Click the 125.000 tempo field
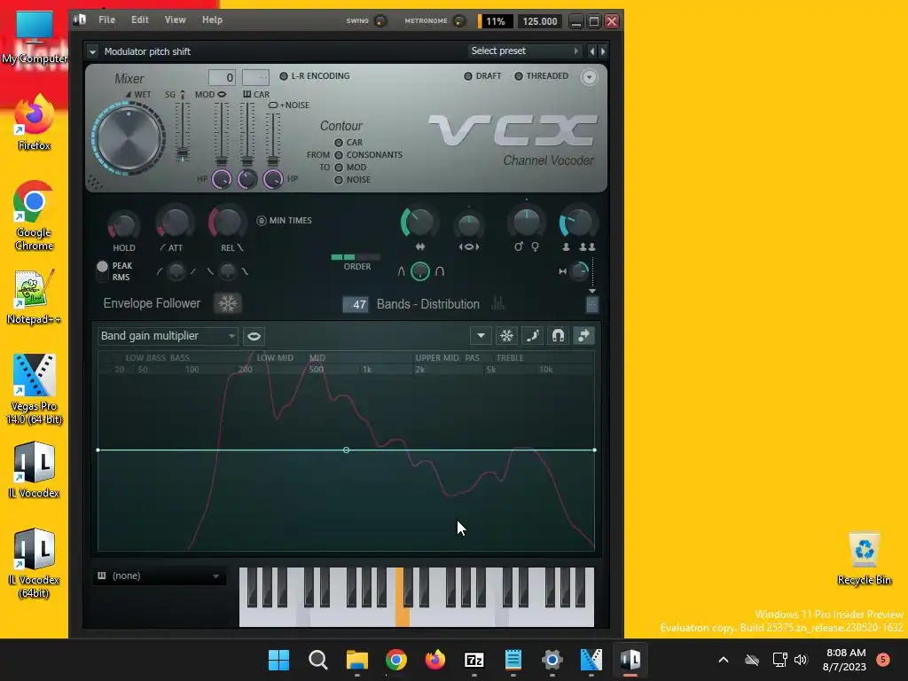This screenshot has height=681, width=908. click(x=540, y=21)
